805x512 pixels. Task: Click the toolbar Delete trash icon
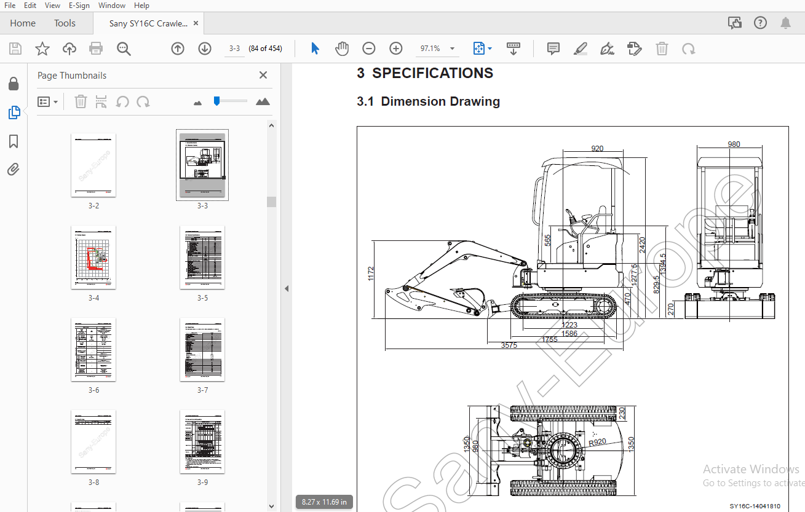tap(662, 49)
